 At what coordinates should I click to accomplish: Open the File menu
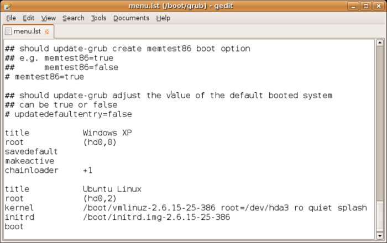(11, 18)
